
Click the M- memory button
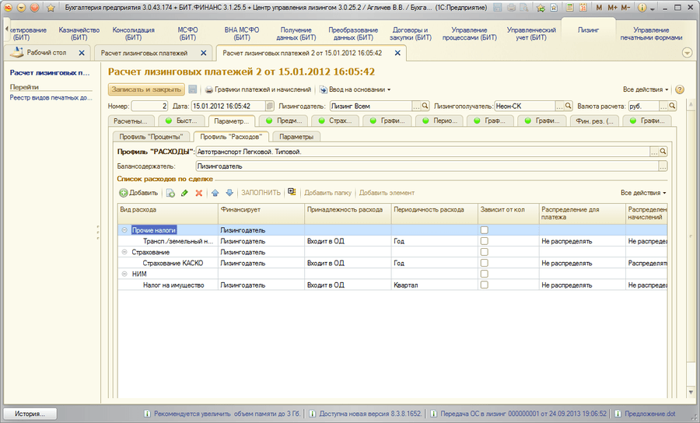625,8
